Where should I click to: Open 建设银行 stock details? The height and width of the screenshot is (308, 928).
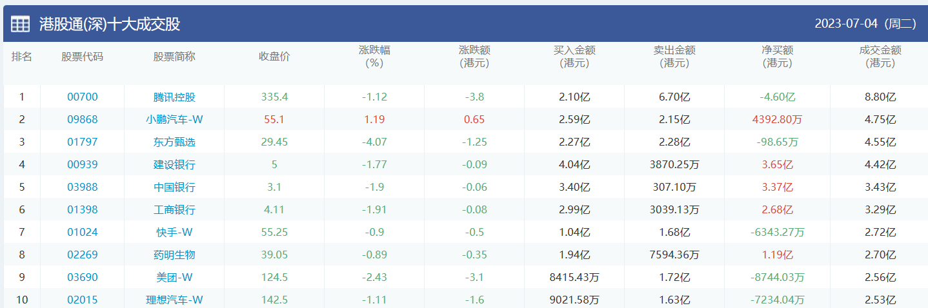[x=174, y=165]
